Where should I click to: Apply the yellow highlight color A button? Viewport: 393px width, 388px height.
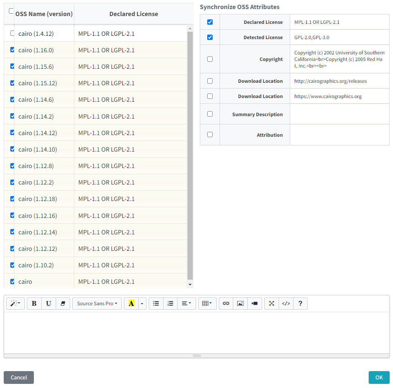tap(131, 303)
